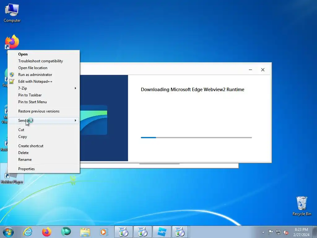Select Pin to Start Menu
Image resolution: width=317 pixels, height=238 pixels.
tap(44, 102)
